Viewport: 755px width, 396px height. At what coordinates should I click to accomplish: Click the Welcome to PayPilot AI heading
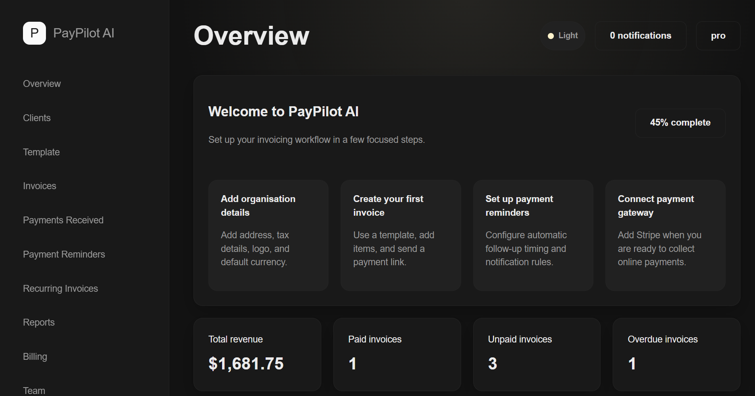(x=283, y=111)
